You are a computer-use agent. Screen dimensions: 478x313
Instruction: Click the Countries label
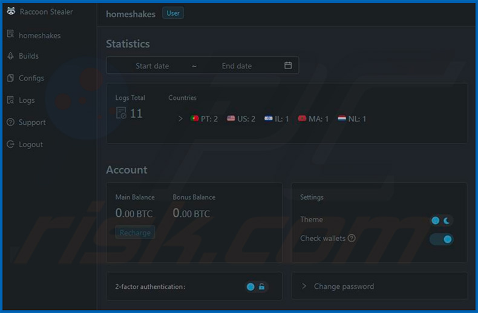pos(182,97)
